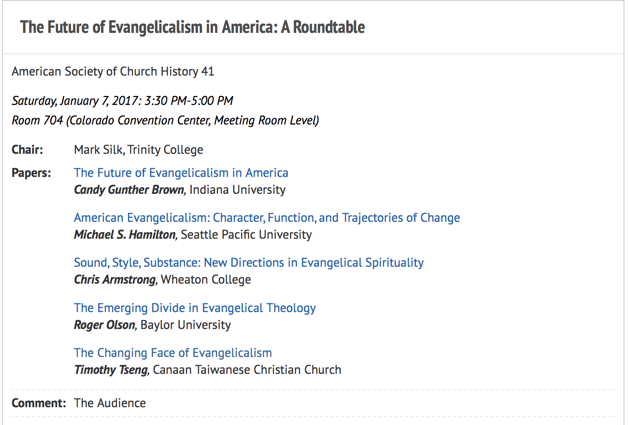
Task: Click presenter name Candy Gunther Brown
Action: [x=129, y=190]
